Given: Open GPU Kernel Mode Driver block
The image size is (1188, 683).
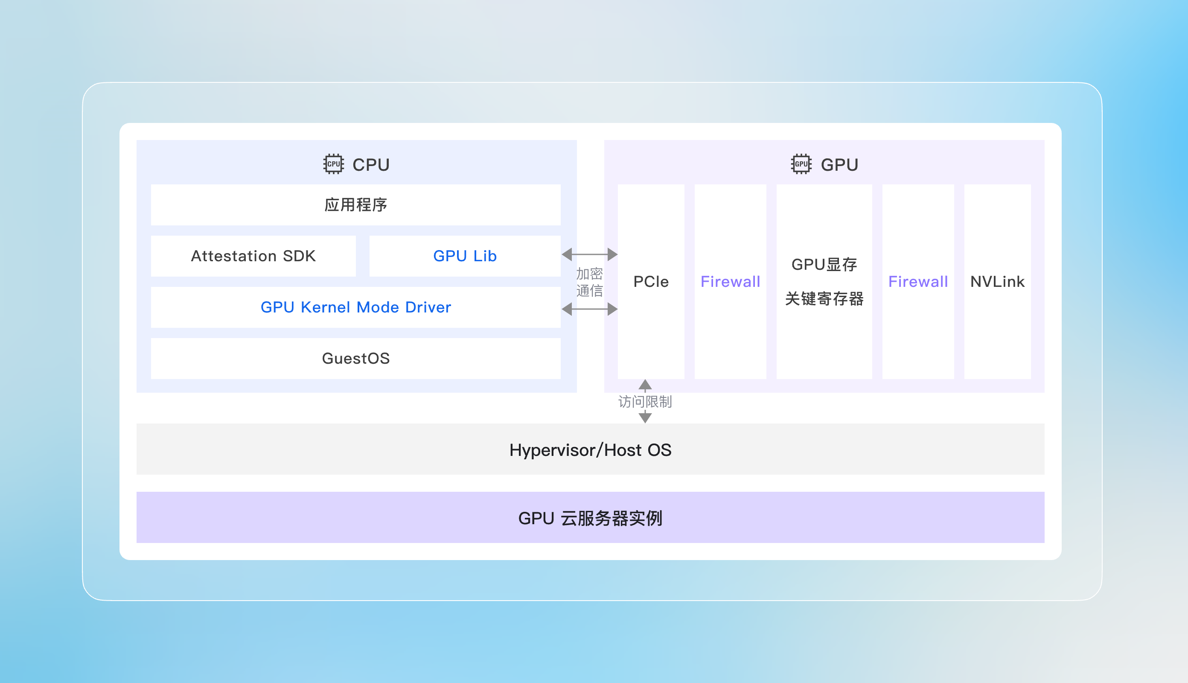Looking at the screenshot, I should pyautogui.click(x=355, y=307).
